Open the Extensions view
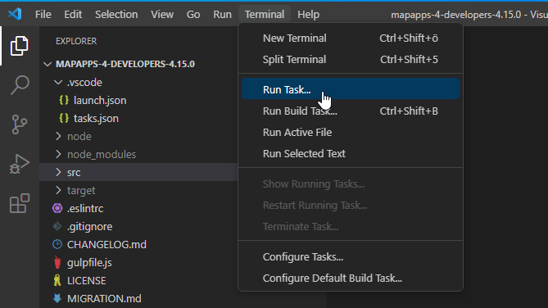 coord(19,203)
